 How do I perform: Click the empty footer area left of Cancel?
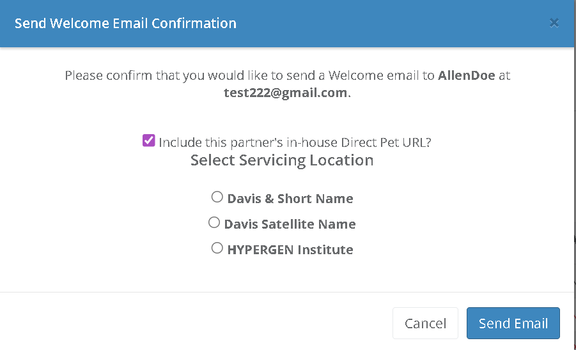pos(192,323)
